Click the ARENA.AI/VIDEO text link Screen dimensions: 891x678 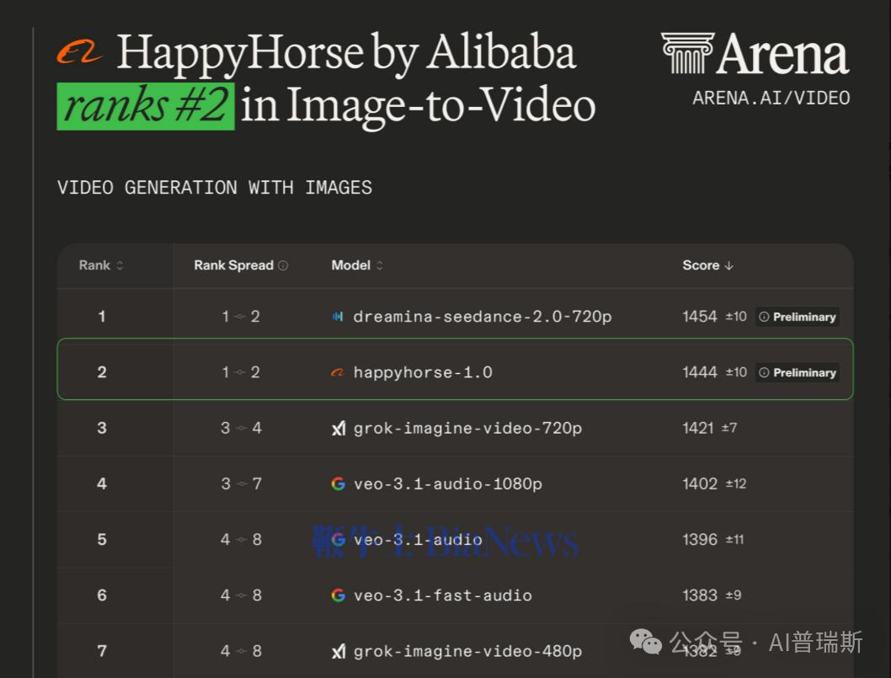click(771, 98)
